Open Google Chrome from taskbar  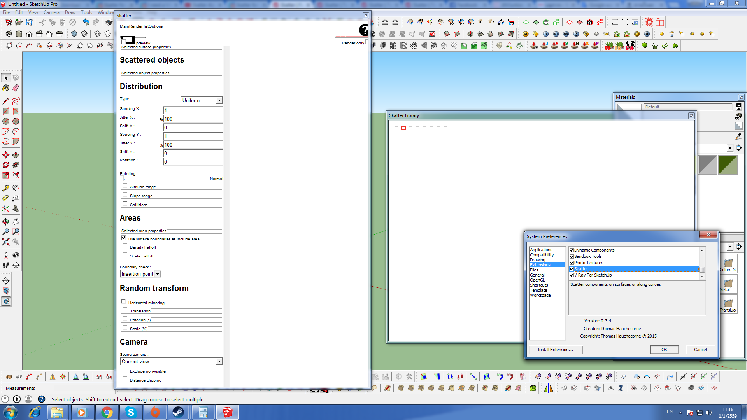107,412
